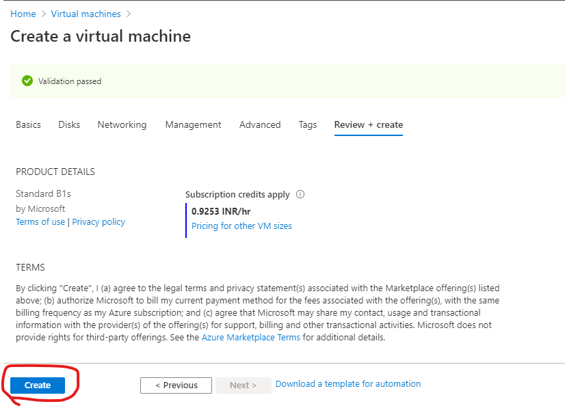Open the Terms of use link
The width and height of the screenshot is (565, 406).
[x=40, y=221]
